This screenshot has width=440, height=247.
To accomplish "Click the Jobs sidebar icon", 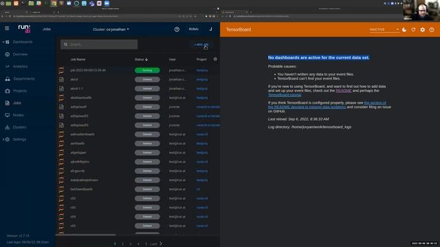I will [8, 103].
